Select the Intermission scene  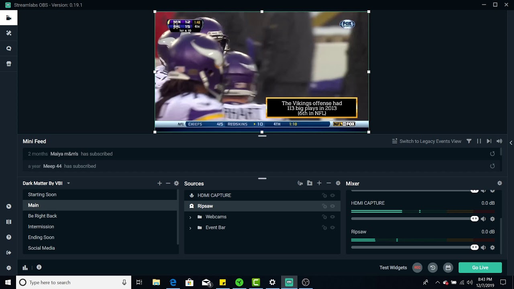click(100, 227)
